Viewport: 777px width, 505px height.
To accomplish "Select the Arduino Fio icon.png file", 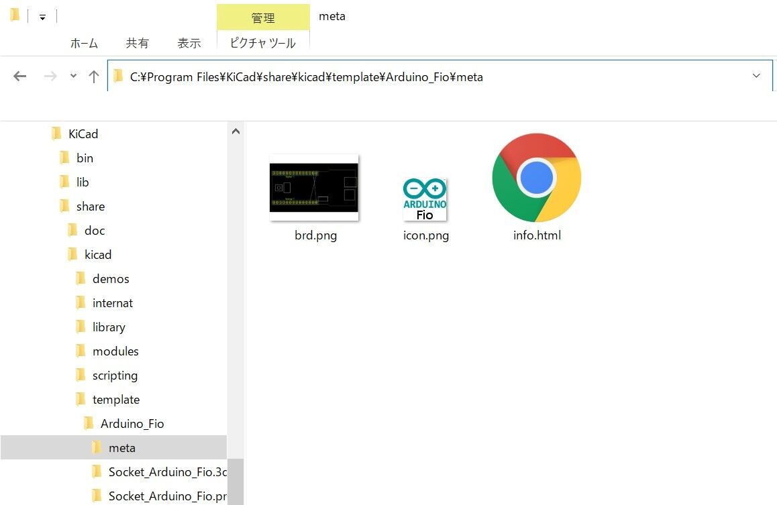I will tap(425, 198).
